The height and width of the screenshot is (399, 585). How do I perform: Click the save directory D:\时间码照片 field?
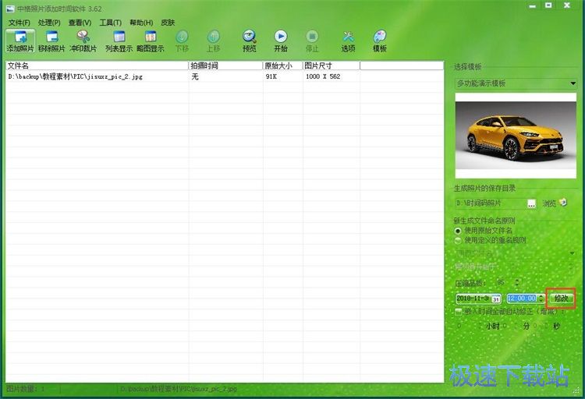490,203
